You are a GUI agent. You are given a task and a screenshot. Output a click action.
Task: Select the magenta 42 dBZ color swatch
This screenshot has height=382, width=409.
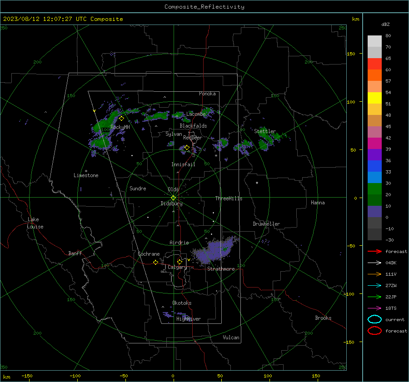click(x=374, y=143)
